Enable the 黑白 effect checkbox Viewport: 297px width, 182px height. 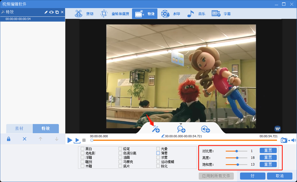(82, 149)
